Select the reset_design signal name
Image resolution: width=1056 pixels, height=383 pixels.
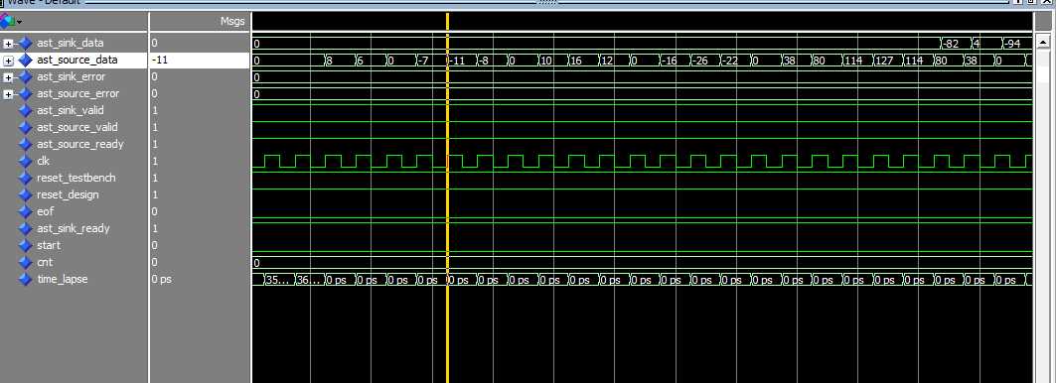(68, 194)
